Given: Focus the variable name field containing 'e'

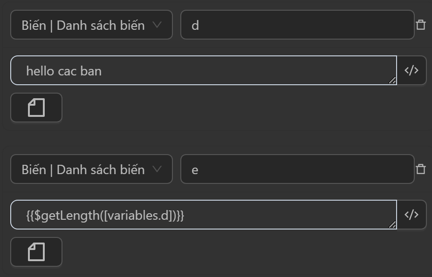Looking at the screenshot, I should pos(297,169).
